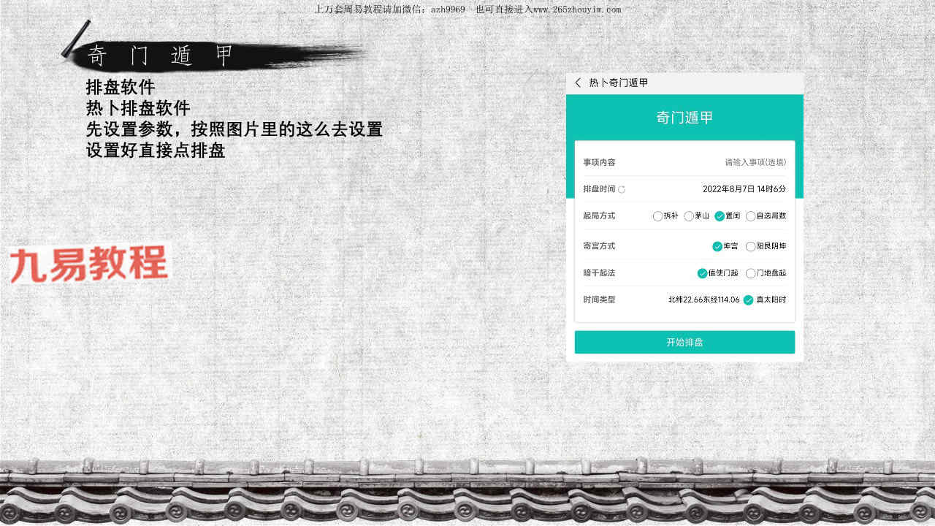Go back with the arrow beside 热卜奇门遁甲
935x526 pixels.
[578, 83]
